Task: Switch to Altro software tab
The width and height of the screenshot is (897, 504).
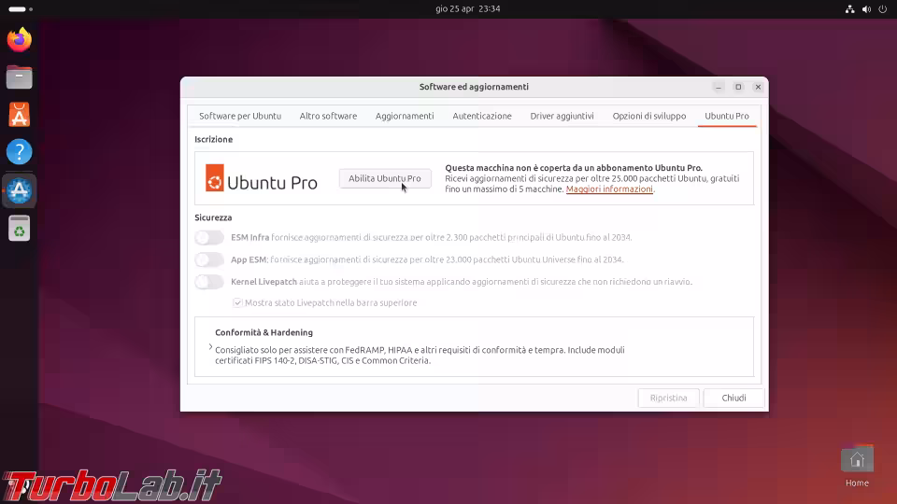Action: click(328, 116)
